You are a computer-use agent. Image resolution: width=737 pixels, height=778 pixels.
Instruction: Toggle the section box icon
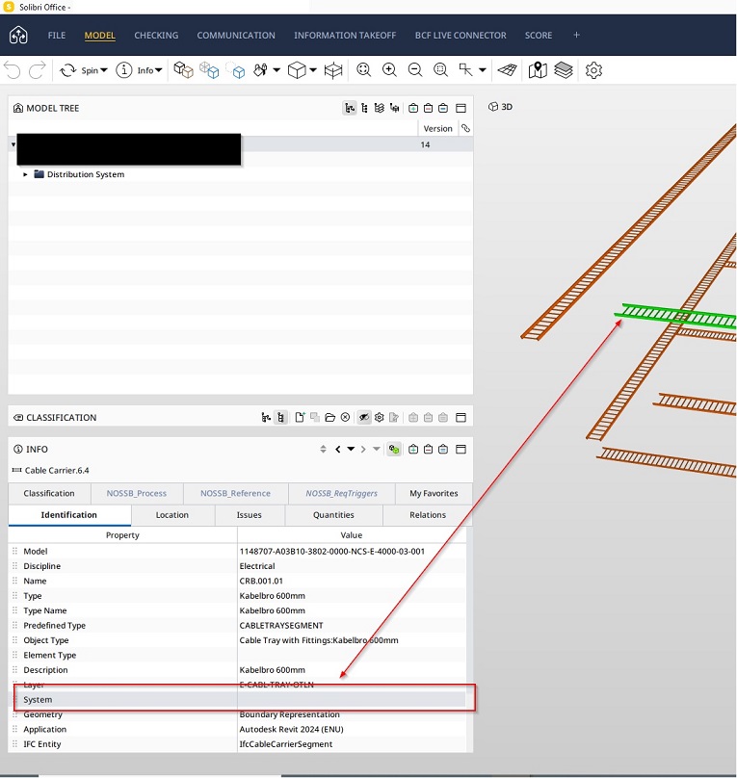pyautogui.click(x=333, y=70)
